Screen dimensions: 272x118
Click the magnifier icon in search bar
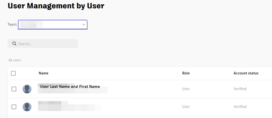click(14, 44)
